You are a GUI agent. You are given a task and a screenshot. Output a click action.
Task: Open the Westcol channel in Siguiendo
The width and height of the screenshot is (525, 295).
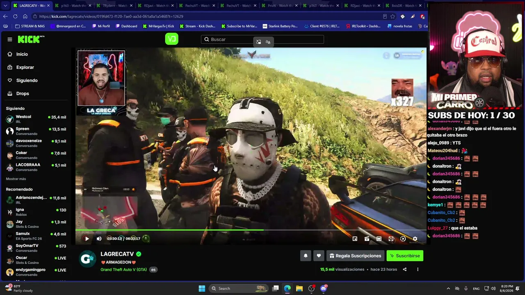[36, 119]
